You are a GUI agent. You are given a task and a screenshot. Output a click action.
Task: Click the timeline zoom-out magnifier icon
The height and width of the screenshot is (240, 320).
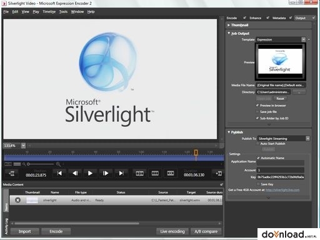pyautogui.click(x=24, y=164)
